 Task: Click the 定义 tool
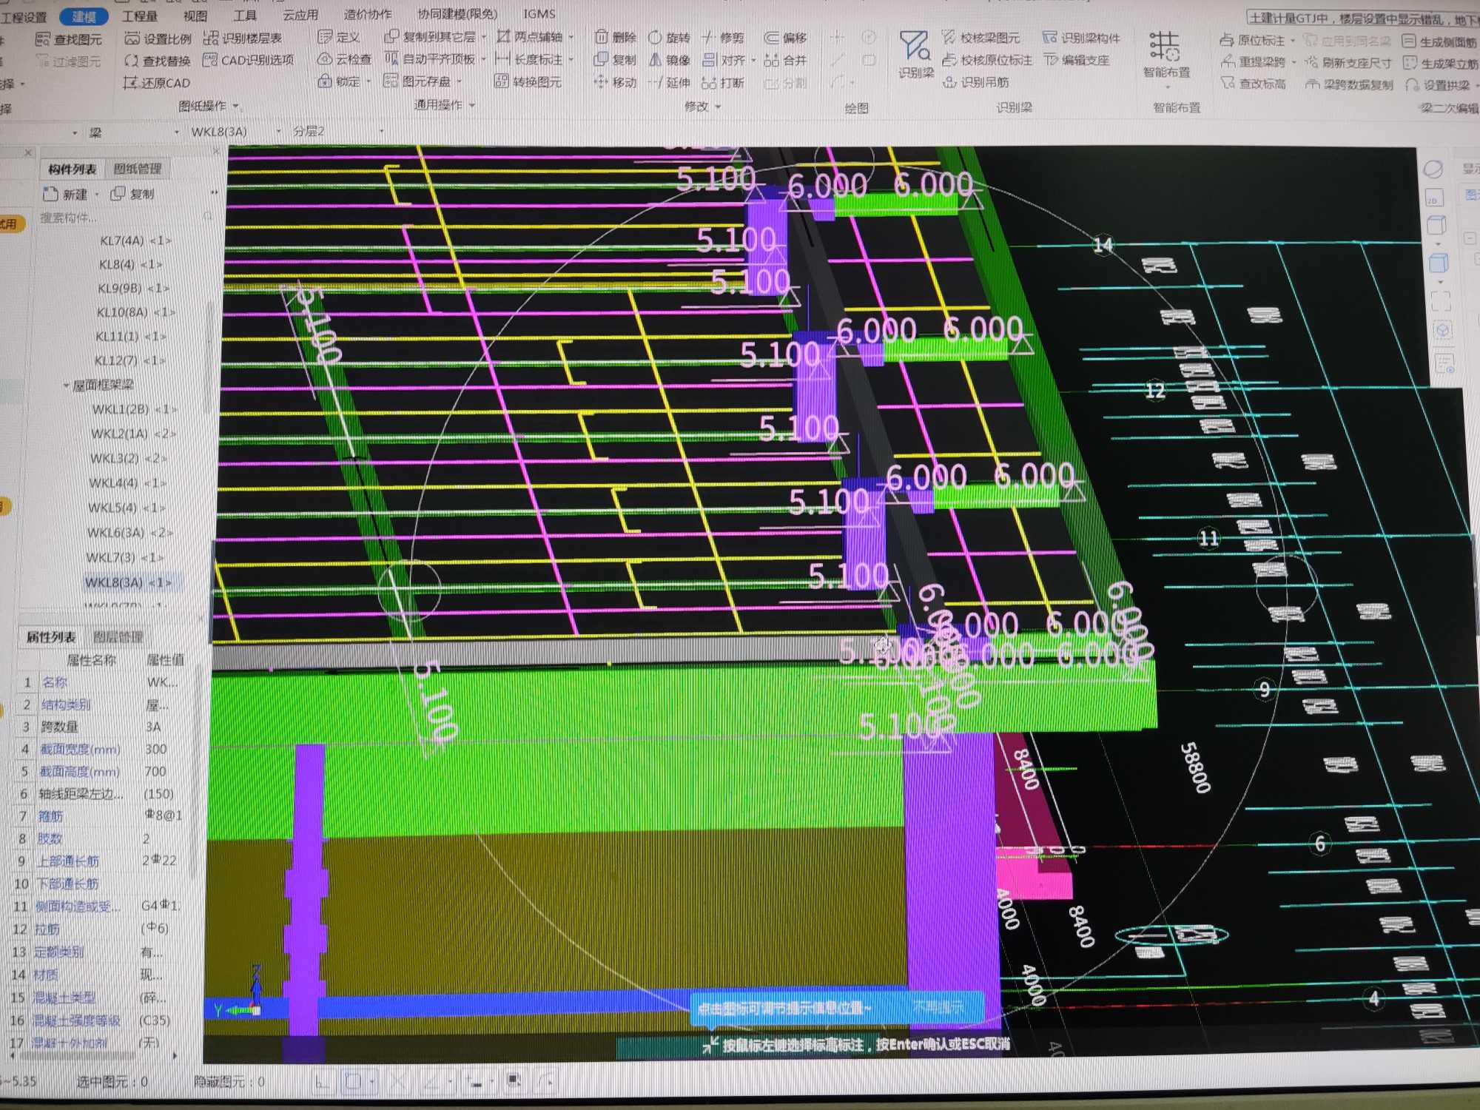click(x=339, y=37)
